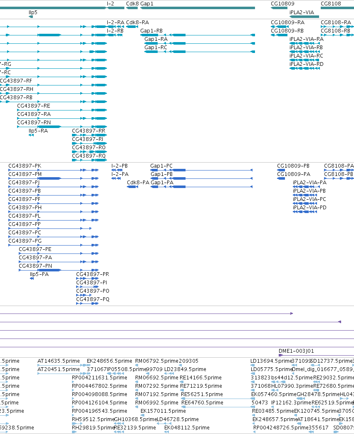Select the CG43897-RR transcript label
Image resolution: width=354 pixels, height=434 pixels.
[x=89, y=130]
